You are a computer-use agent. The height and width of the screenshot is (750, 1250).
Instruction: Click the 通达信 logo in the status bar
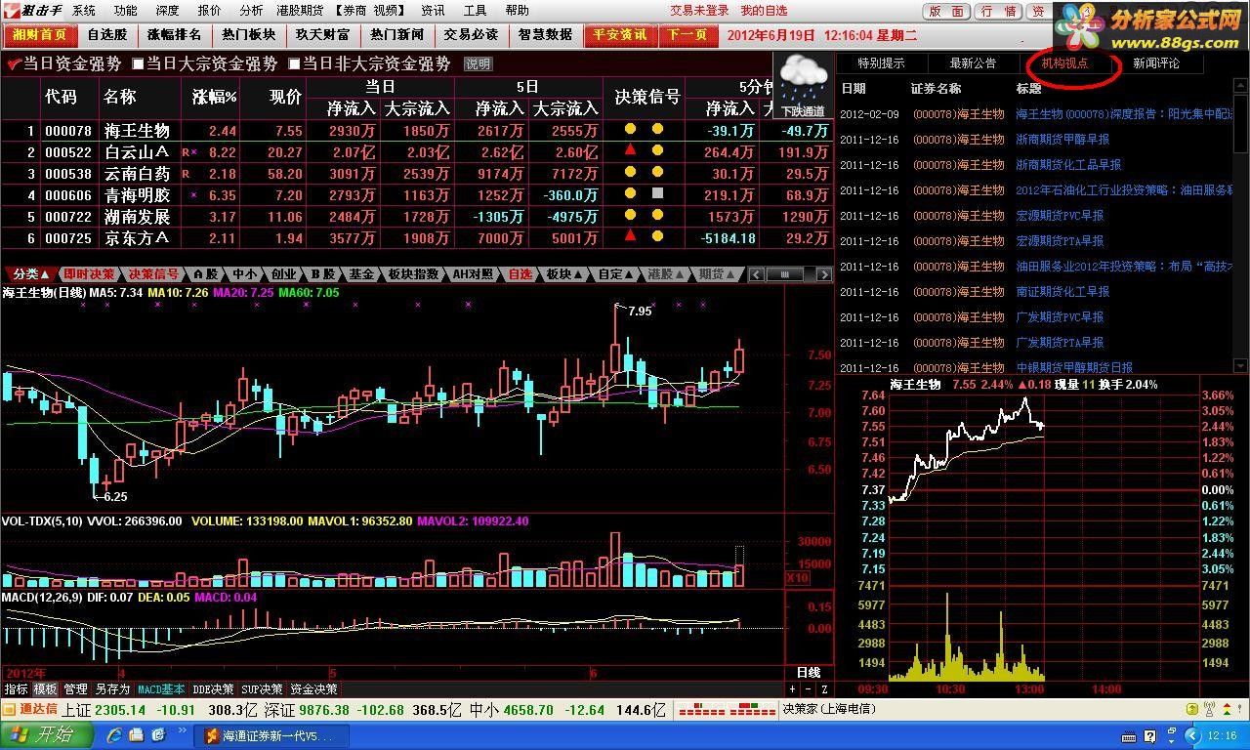point(30,709)
